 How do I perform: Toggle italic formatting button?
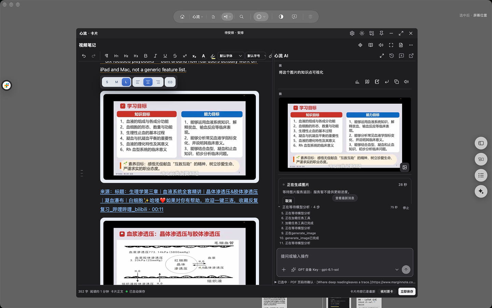155,56
